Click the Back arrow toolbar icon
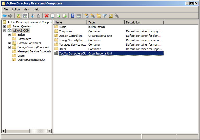Screen dimensions: 200x140 [4, 16]
